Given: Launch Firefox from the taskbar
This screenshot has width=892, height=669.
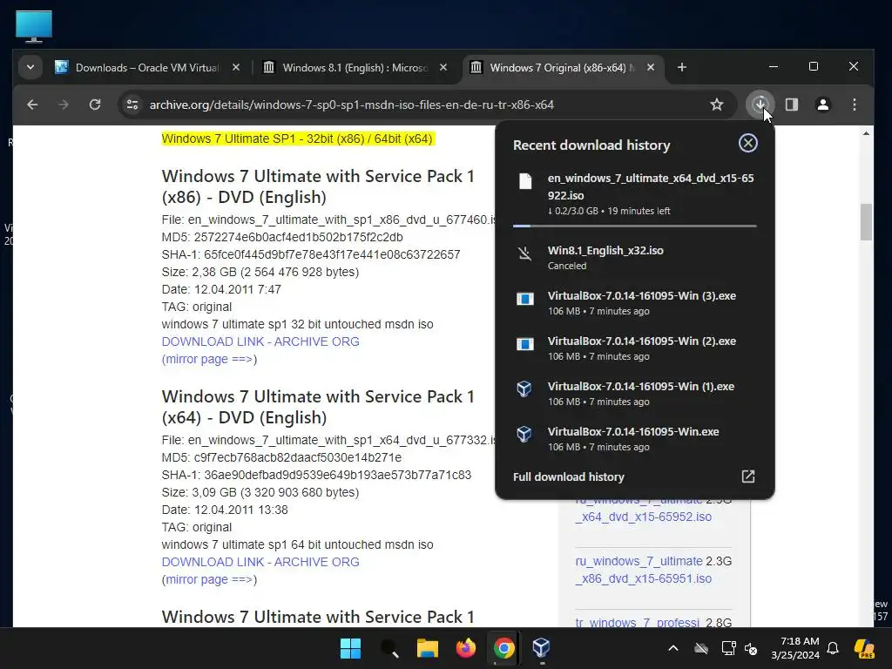Looking at the screenshot, I should [x=465, y=648].
